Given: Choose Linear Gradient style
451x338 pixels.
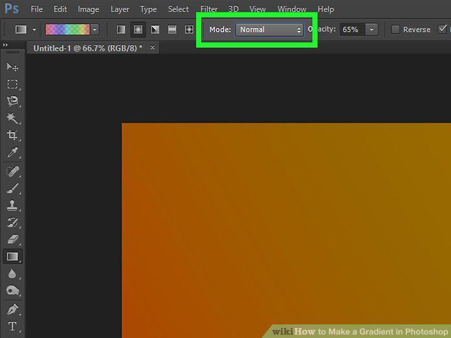Looking at the screenshot, I should click(121, 29).
